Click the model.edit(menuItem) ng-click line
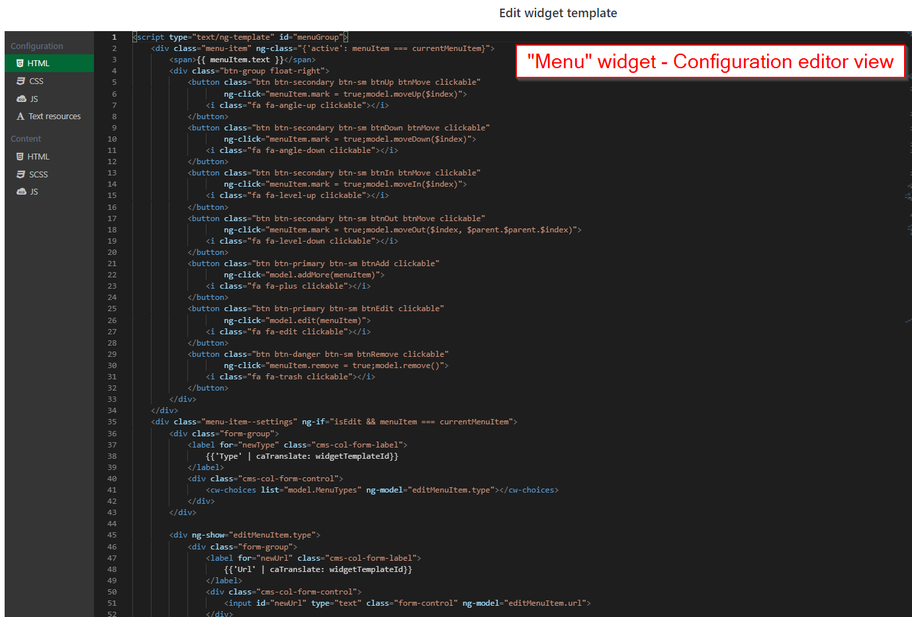This screenshot has height=617, width=912. (297, 320)
